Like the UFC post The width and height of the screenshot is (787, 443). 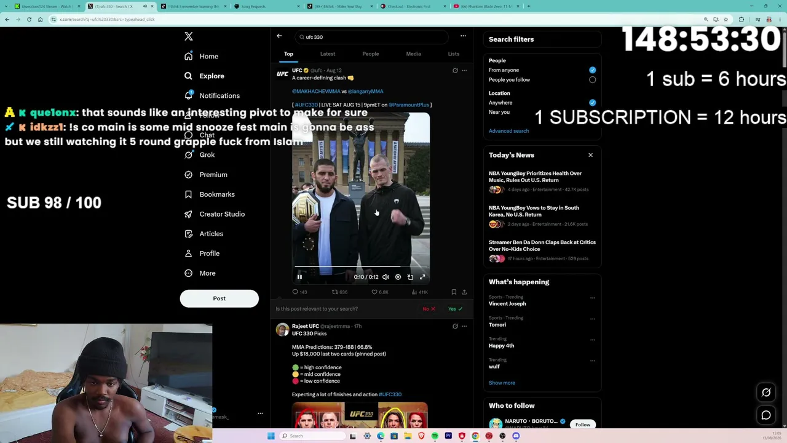pyautogui.click(x=379, y=292)
